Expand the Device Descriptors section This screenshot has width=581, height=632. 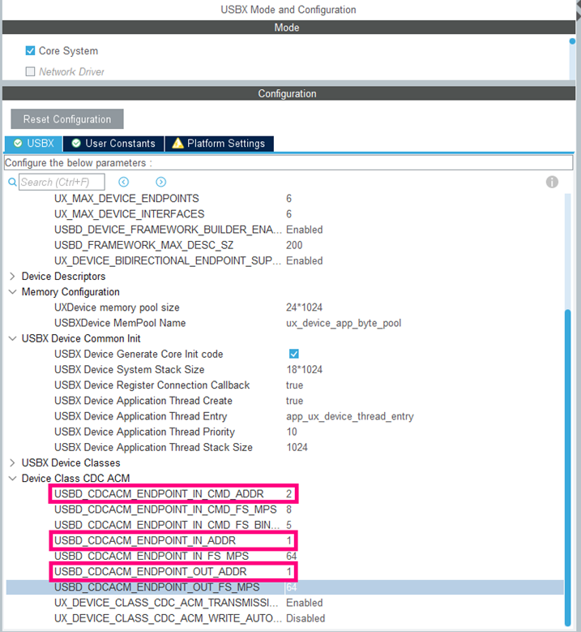coord(12,276)
